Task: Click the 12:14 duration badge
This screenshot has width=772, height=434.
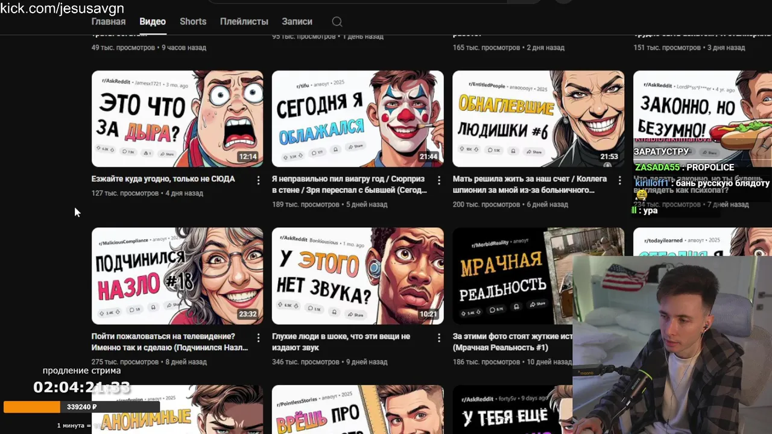Action: pos(248,157)
